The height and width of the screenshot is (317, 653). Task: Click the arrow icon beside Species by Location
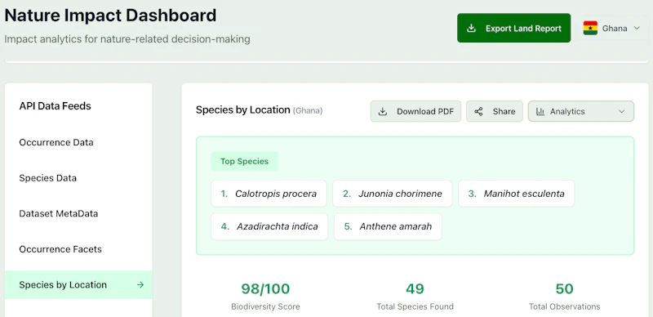(140, 285)
